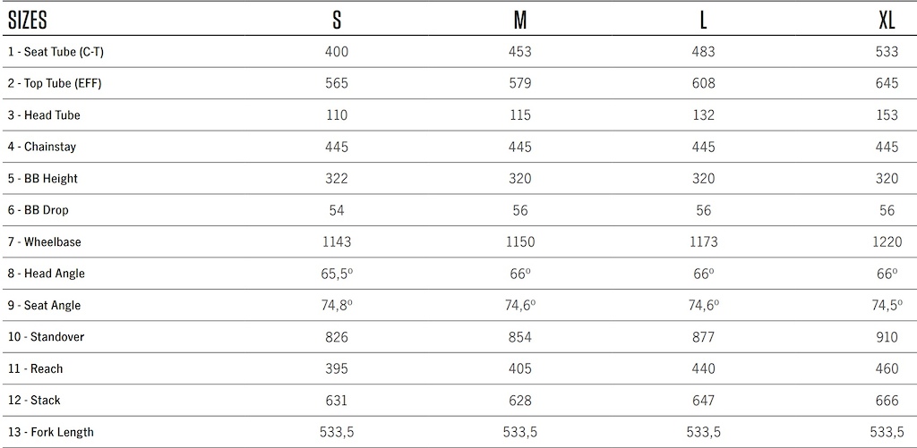The height and width of the screenshot is (448, 917).
Task: Select the S size column header
Action: [x=337, y=21]
